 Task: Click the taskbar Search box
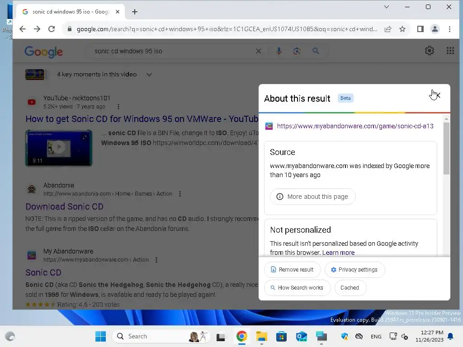click(161, 336)
